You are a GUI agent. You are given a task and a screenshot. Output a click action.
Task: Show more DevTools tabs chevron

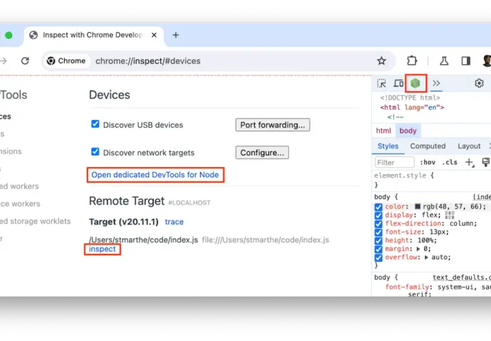tap(436, 83)
